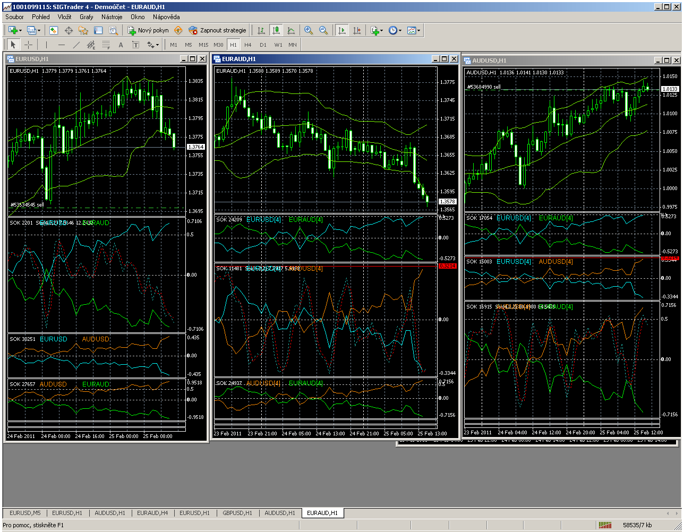Show the Market Watch panel

click(54, 30)
